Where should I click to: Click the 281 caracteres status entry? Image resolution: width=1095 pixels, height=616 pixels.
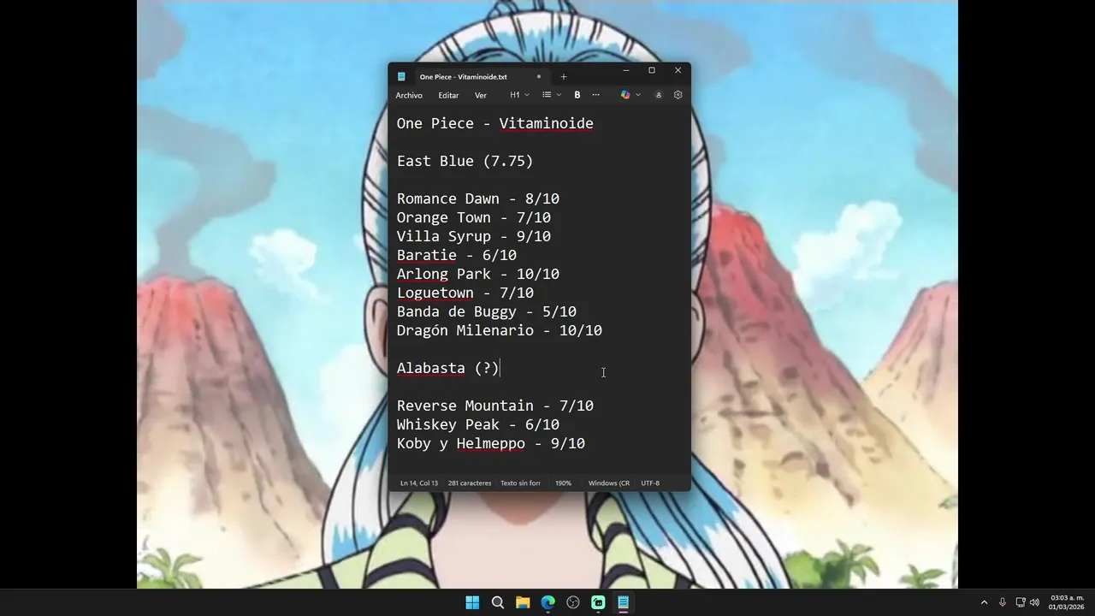[470, 483]
